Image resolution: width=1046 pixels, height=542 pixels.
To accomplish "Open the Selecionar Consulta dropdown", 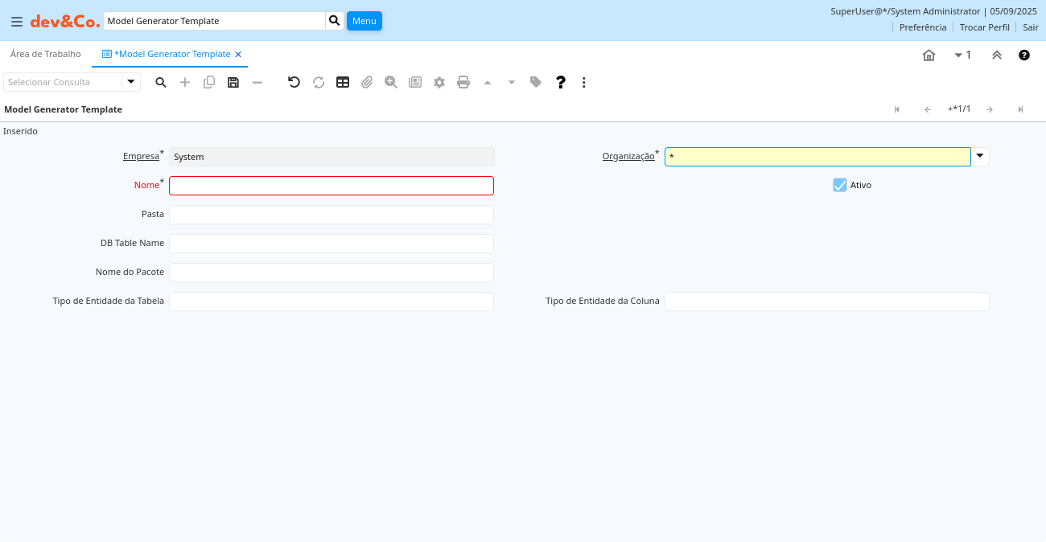I will coord(131,82).
